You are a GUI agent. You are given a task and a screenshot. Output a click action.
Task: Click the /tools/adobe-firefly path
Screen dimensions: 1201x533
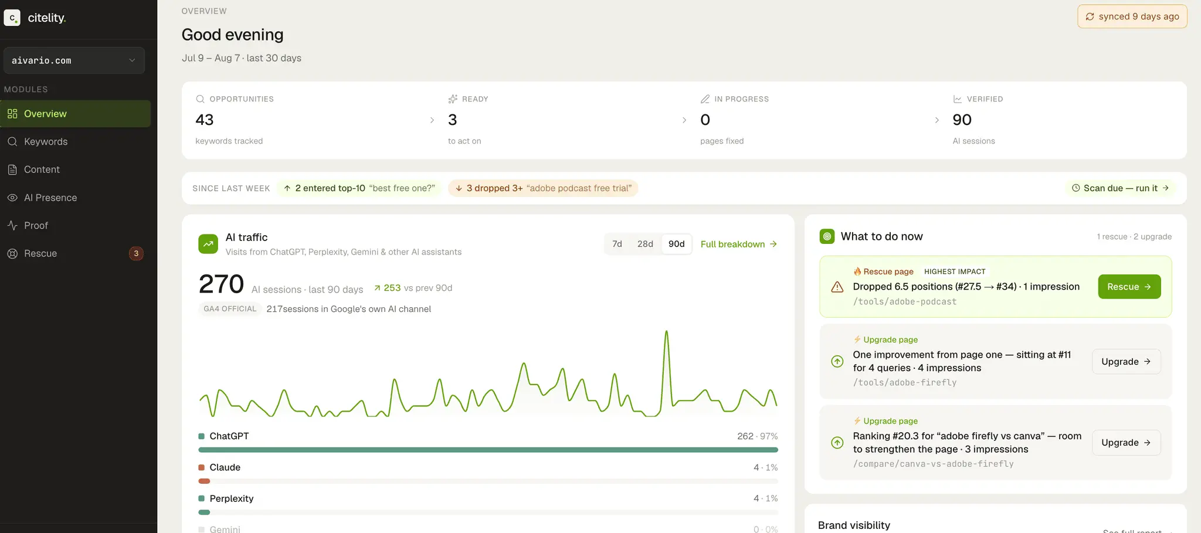pyautogui.click(x=905, y=382)
